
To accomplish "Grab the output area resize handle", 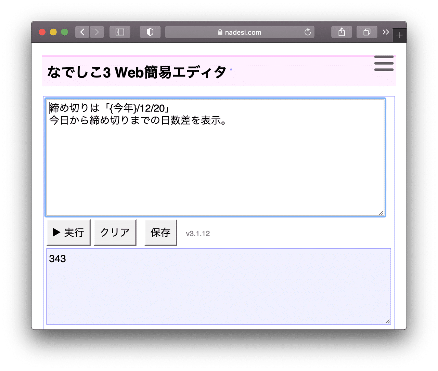I will point(388,321).
